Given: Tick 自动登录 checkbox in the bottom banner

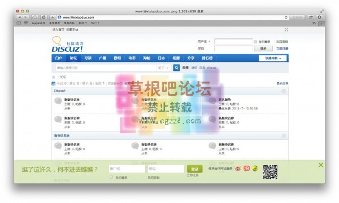Looking at the screenshot, I should click(111, 177).
